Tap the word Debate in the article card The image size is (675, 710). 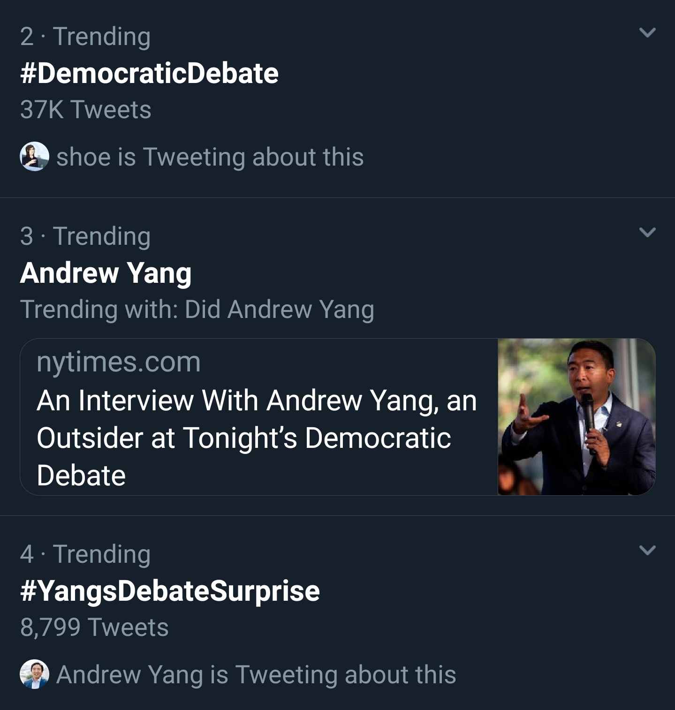pos(81,476)
